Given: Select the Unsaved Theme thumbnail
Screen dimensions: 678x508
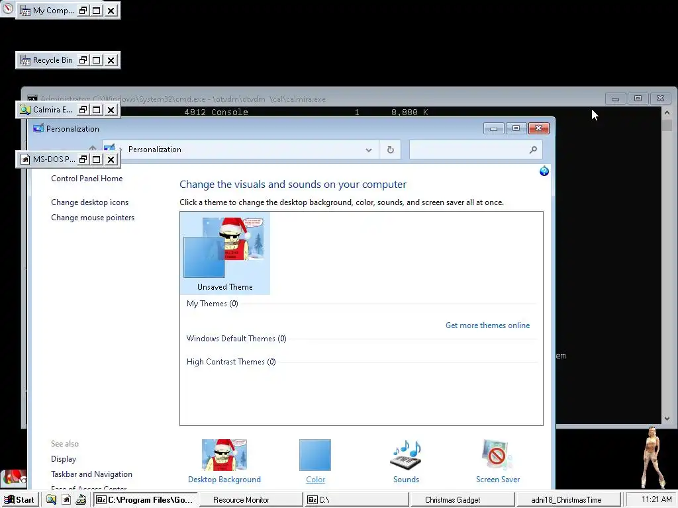Looking at the screenshot, I should [225, 253].
